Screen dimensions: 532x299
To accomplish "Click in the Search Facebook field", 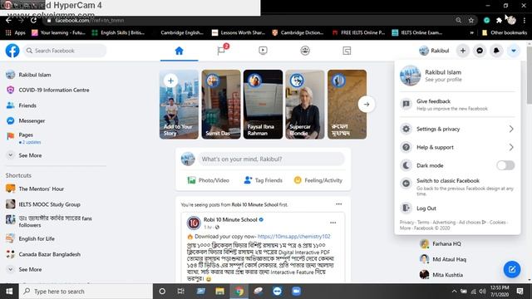I will tap(65, 51).
